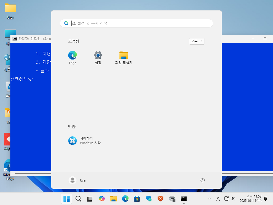Screen dimensions: 273x205
Task: Click the search magnifier icon in the Start menu search box
Action: coord(66,23)
